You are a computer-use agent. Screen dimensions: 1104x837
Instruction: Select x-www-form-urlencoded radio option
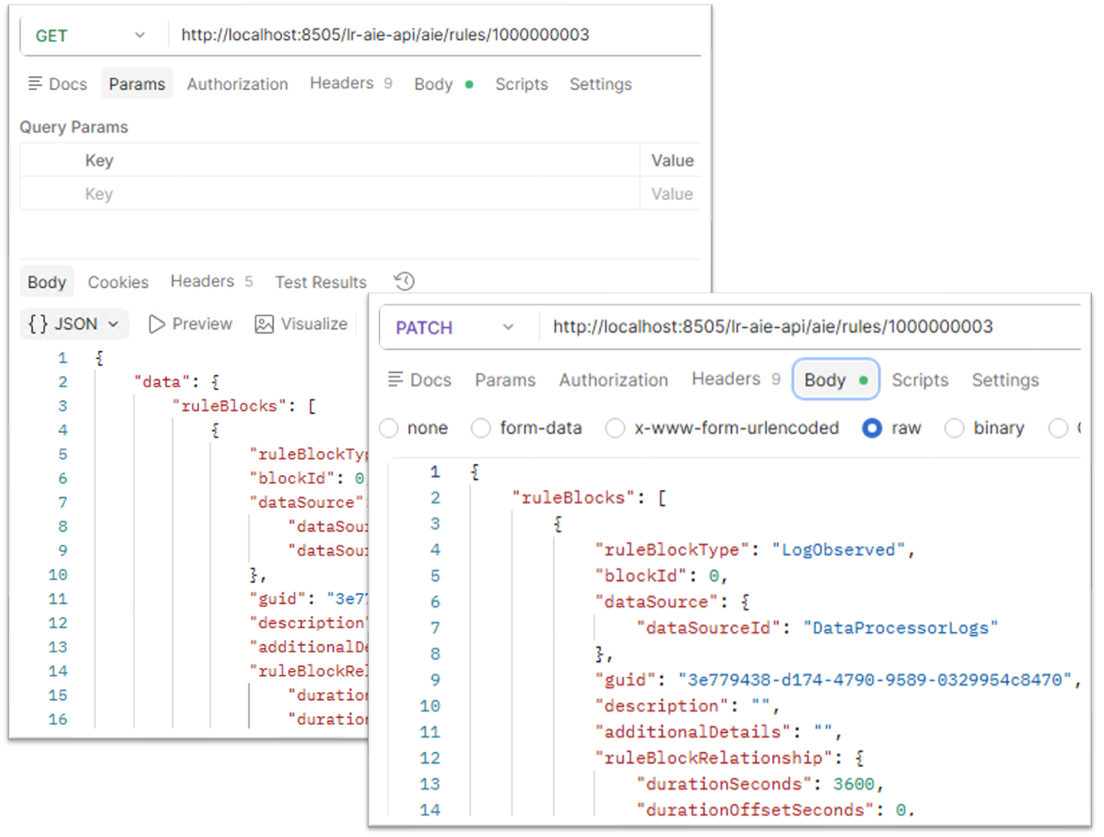pyautogui.click(x=615, y=428)
